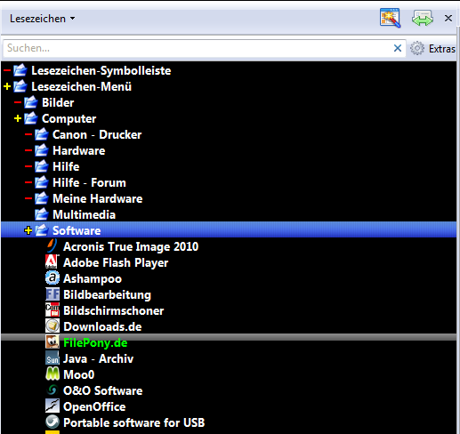Select the Canon - Drucker folder
Viewport: 460px width, 434px height.
pos(97,134)
